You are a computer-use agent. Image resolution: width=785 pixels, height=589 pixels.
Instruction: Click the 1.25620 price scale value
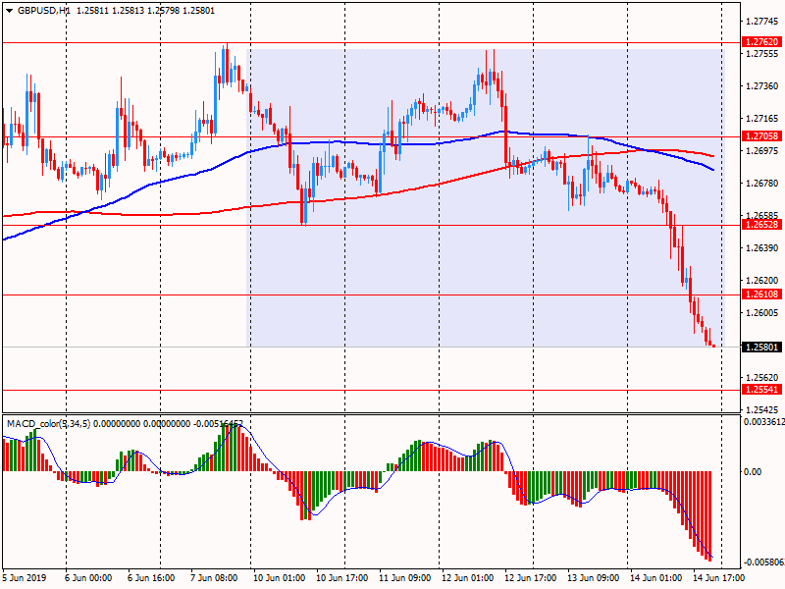[762, 378]
